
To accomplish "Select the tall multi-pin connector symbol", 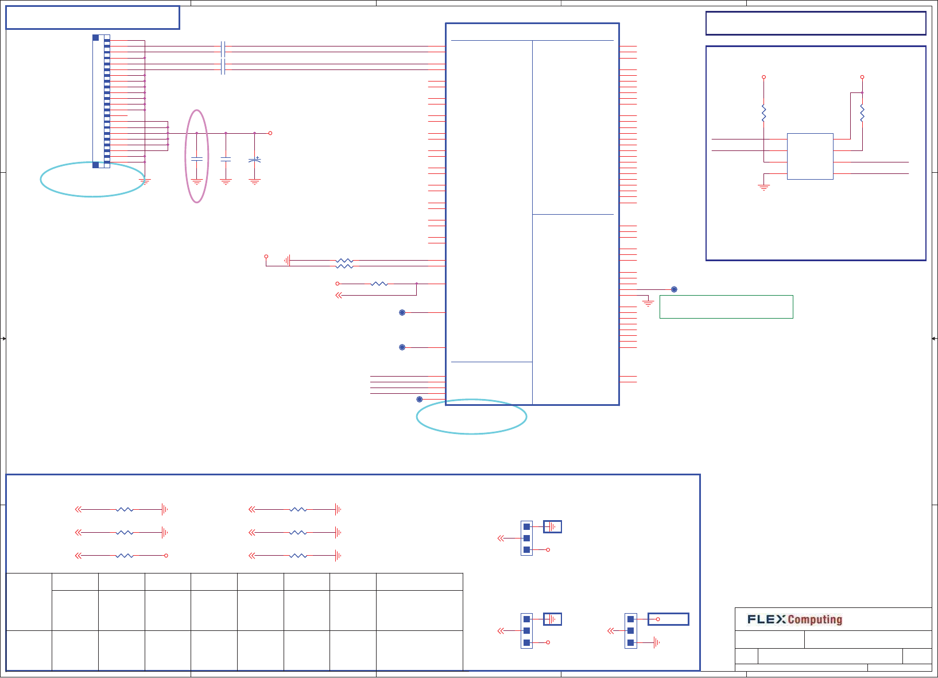I will [x=101, y=101].
